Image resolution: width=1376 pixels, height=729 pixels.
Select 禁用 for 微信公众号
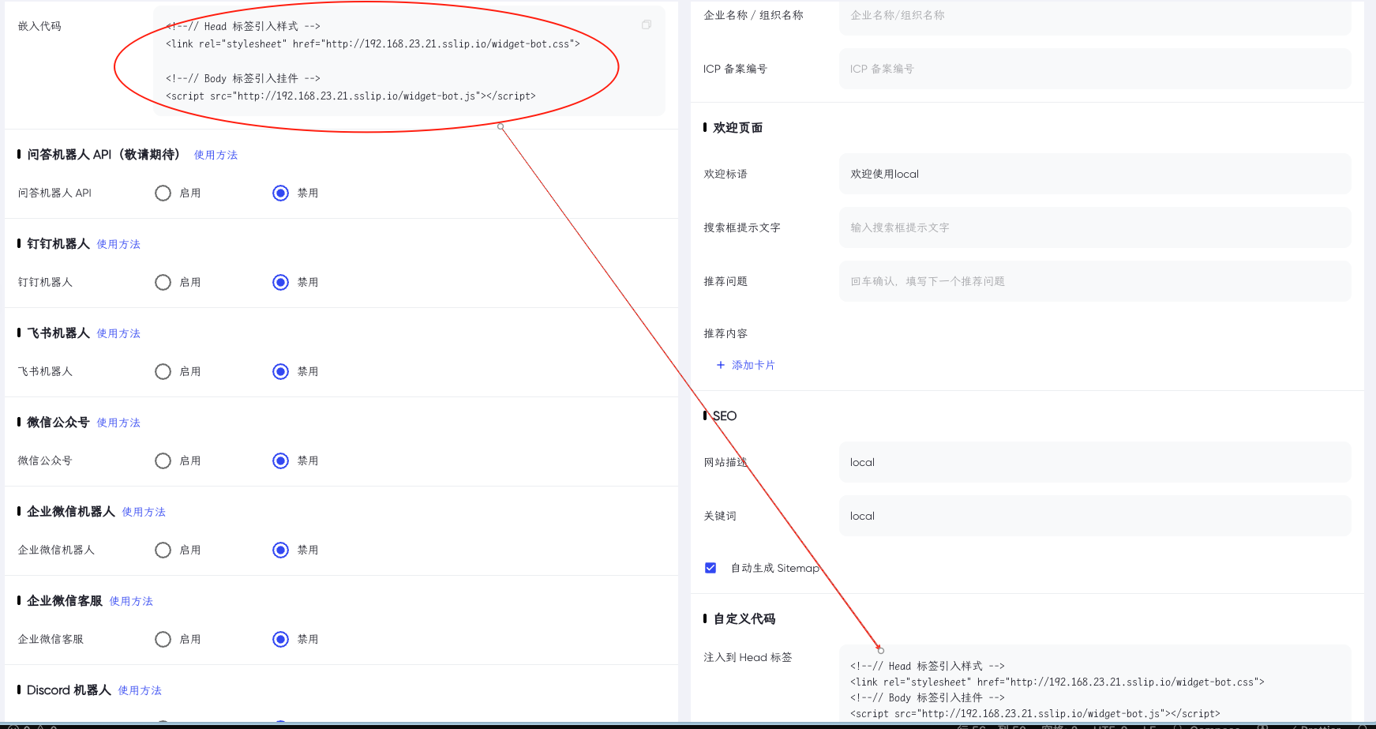tap(280, 460)
